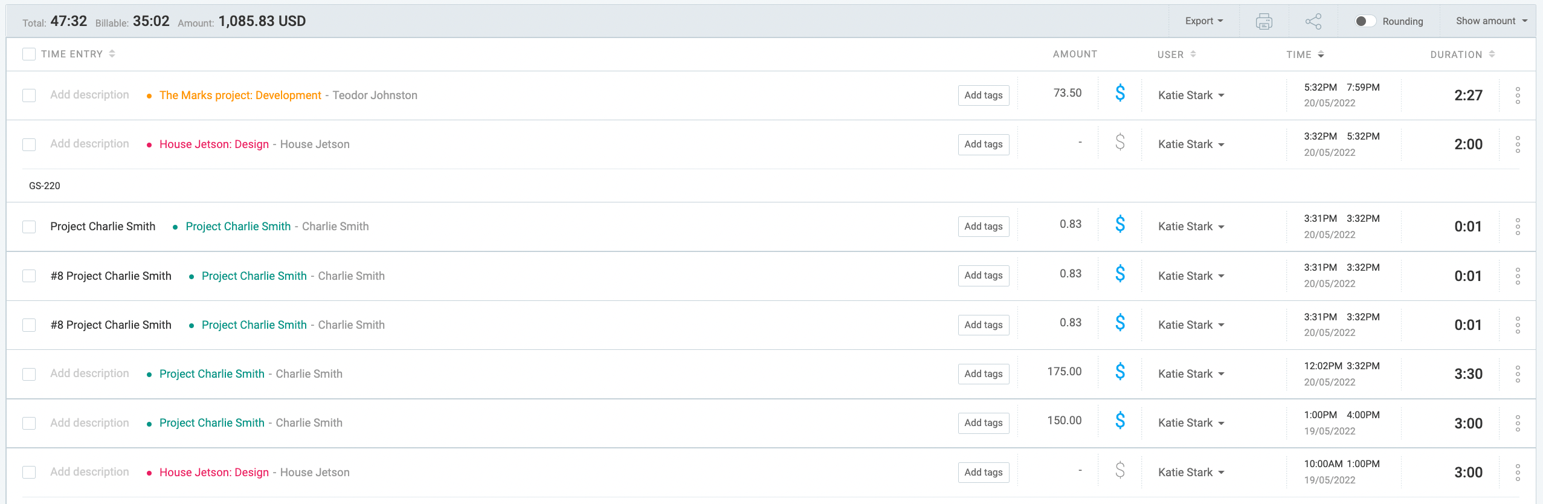Screen dimensions: 1543x504
Task: Check the box for 'Project Charlie Smith' described entry
Action: pyautogui.click(x=29, y=227)
